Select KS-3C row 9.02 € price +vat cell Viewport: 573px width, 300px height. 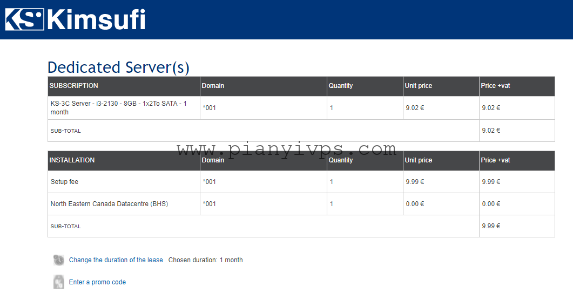click(517, 108)
